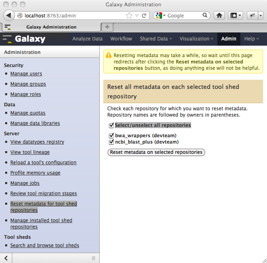Screen dimensions: 267x263
Task: Open the Google search engine selector
Action: pyautogui.click(x=161, y=15)
